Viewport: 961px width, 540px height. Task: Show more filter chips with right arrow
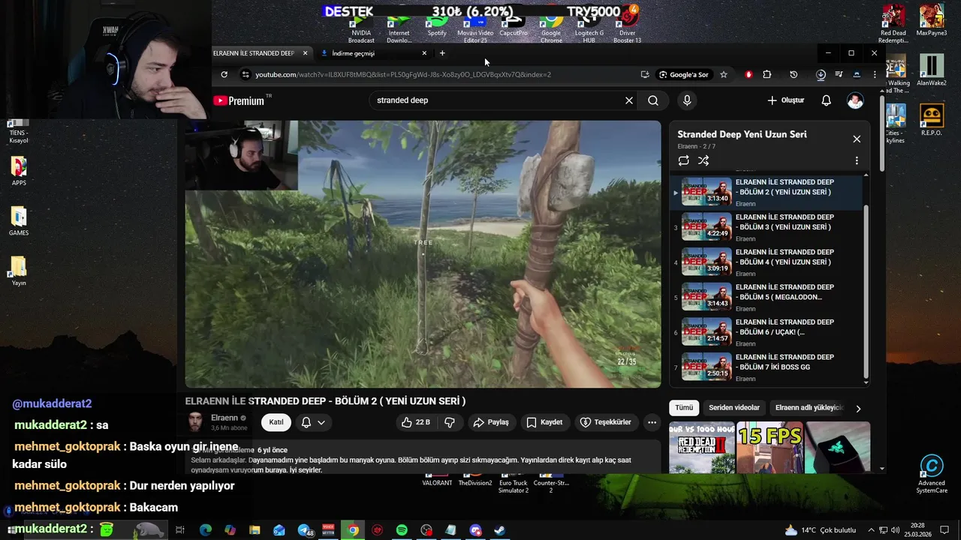coord(858,408)
